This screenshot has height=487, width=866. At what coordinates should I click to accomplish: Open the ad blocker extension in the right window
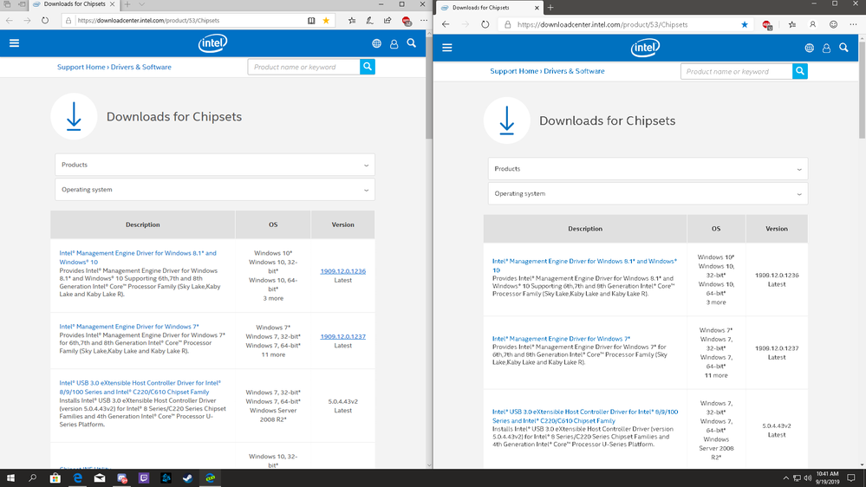767,25
